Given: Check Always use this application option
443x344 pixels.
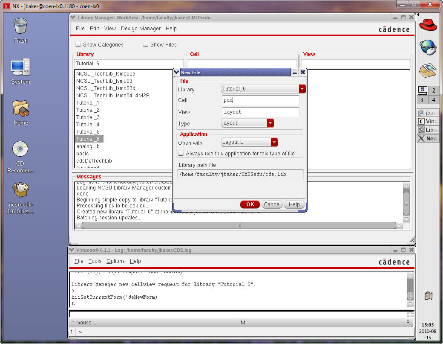Looking at the screenshot, I should point(181,153).
